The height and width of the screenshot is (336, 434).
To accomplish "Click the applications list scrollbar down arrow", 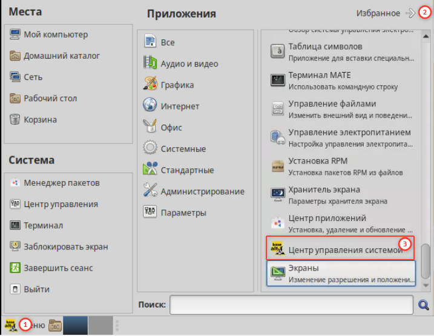I will pos(426,285).
